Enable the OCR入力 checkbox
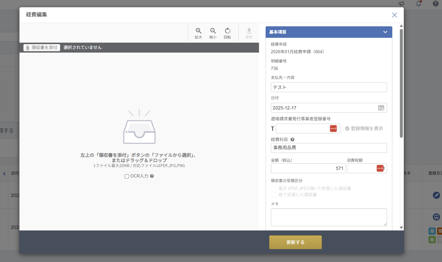The width and height of the screenshot is (442, 262). point(127,177)
